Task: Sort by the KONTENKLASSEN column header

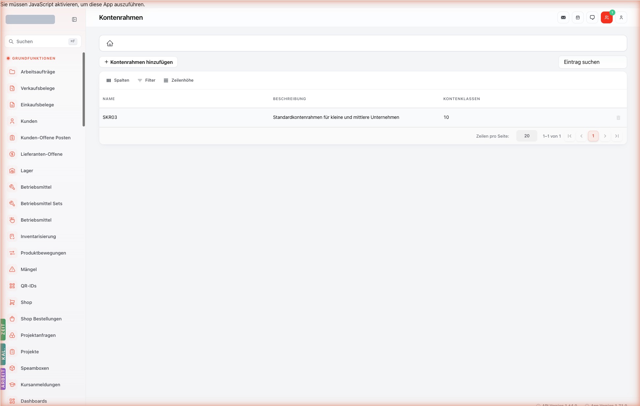Action: pos(461,99)
